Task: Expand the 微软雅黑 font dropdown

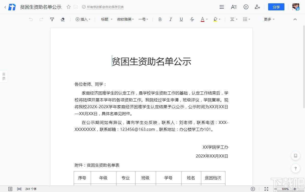Action: click(125, 19)
